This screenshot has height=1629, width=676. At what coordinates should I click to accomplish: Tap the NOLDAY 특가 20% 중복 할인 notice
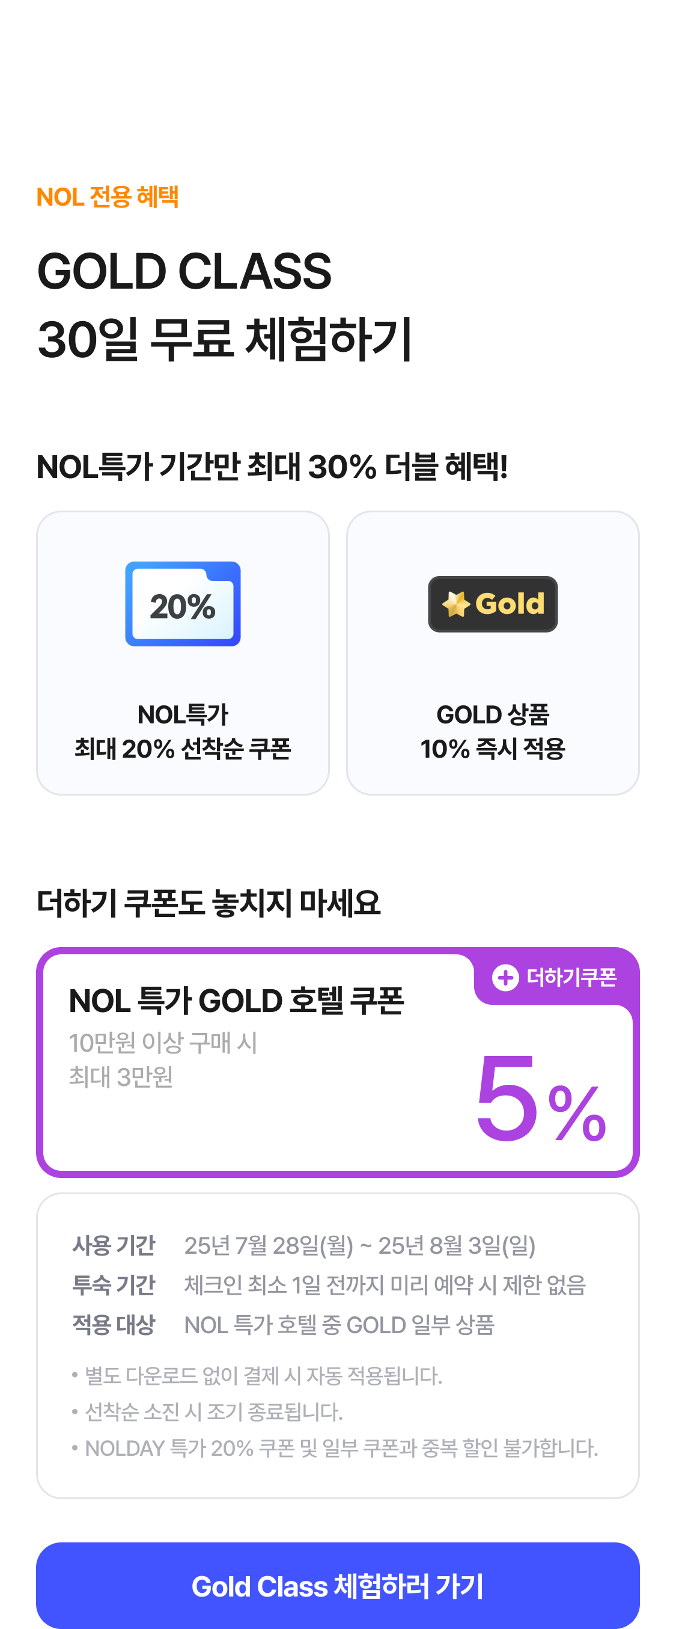pos(335,1447)
